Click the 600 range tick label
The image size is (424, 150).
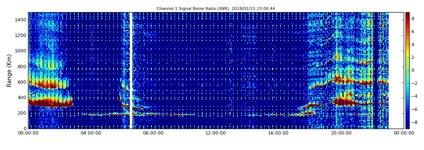22,82
